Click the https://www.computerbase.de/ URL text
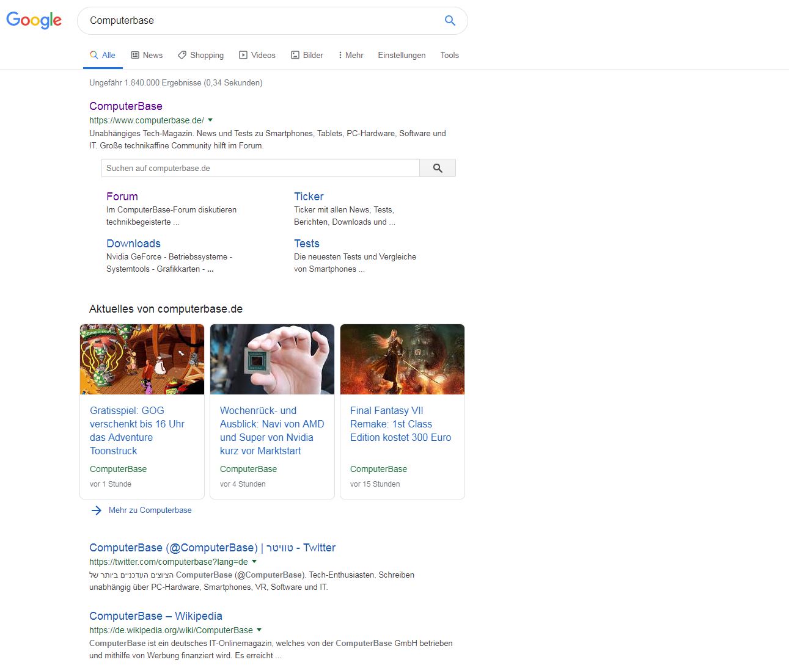Viewport: 789px width, 668px height. point(147,120)
